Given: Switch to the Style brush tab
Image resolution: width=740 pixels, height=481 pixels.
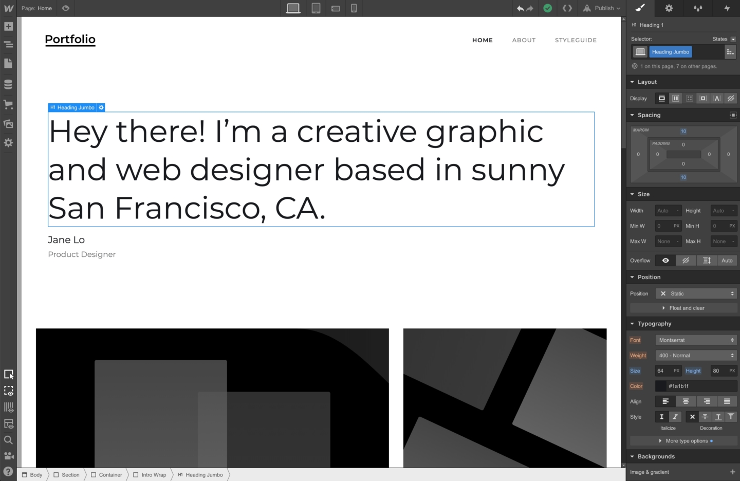Looking at the screenshot, I should pyautogui.click(x=640, y=8).
